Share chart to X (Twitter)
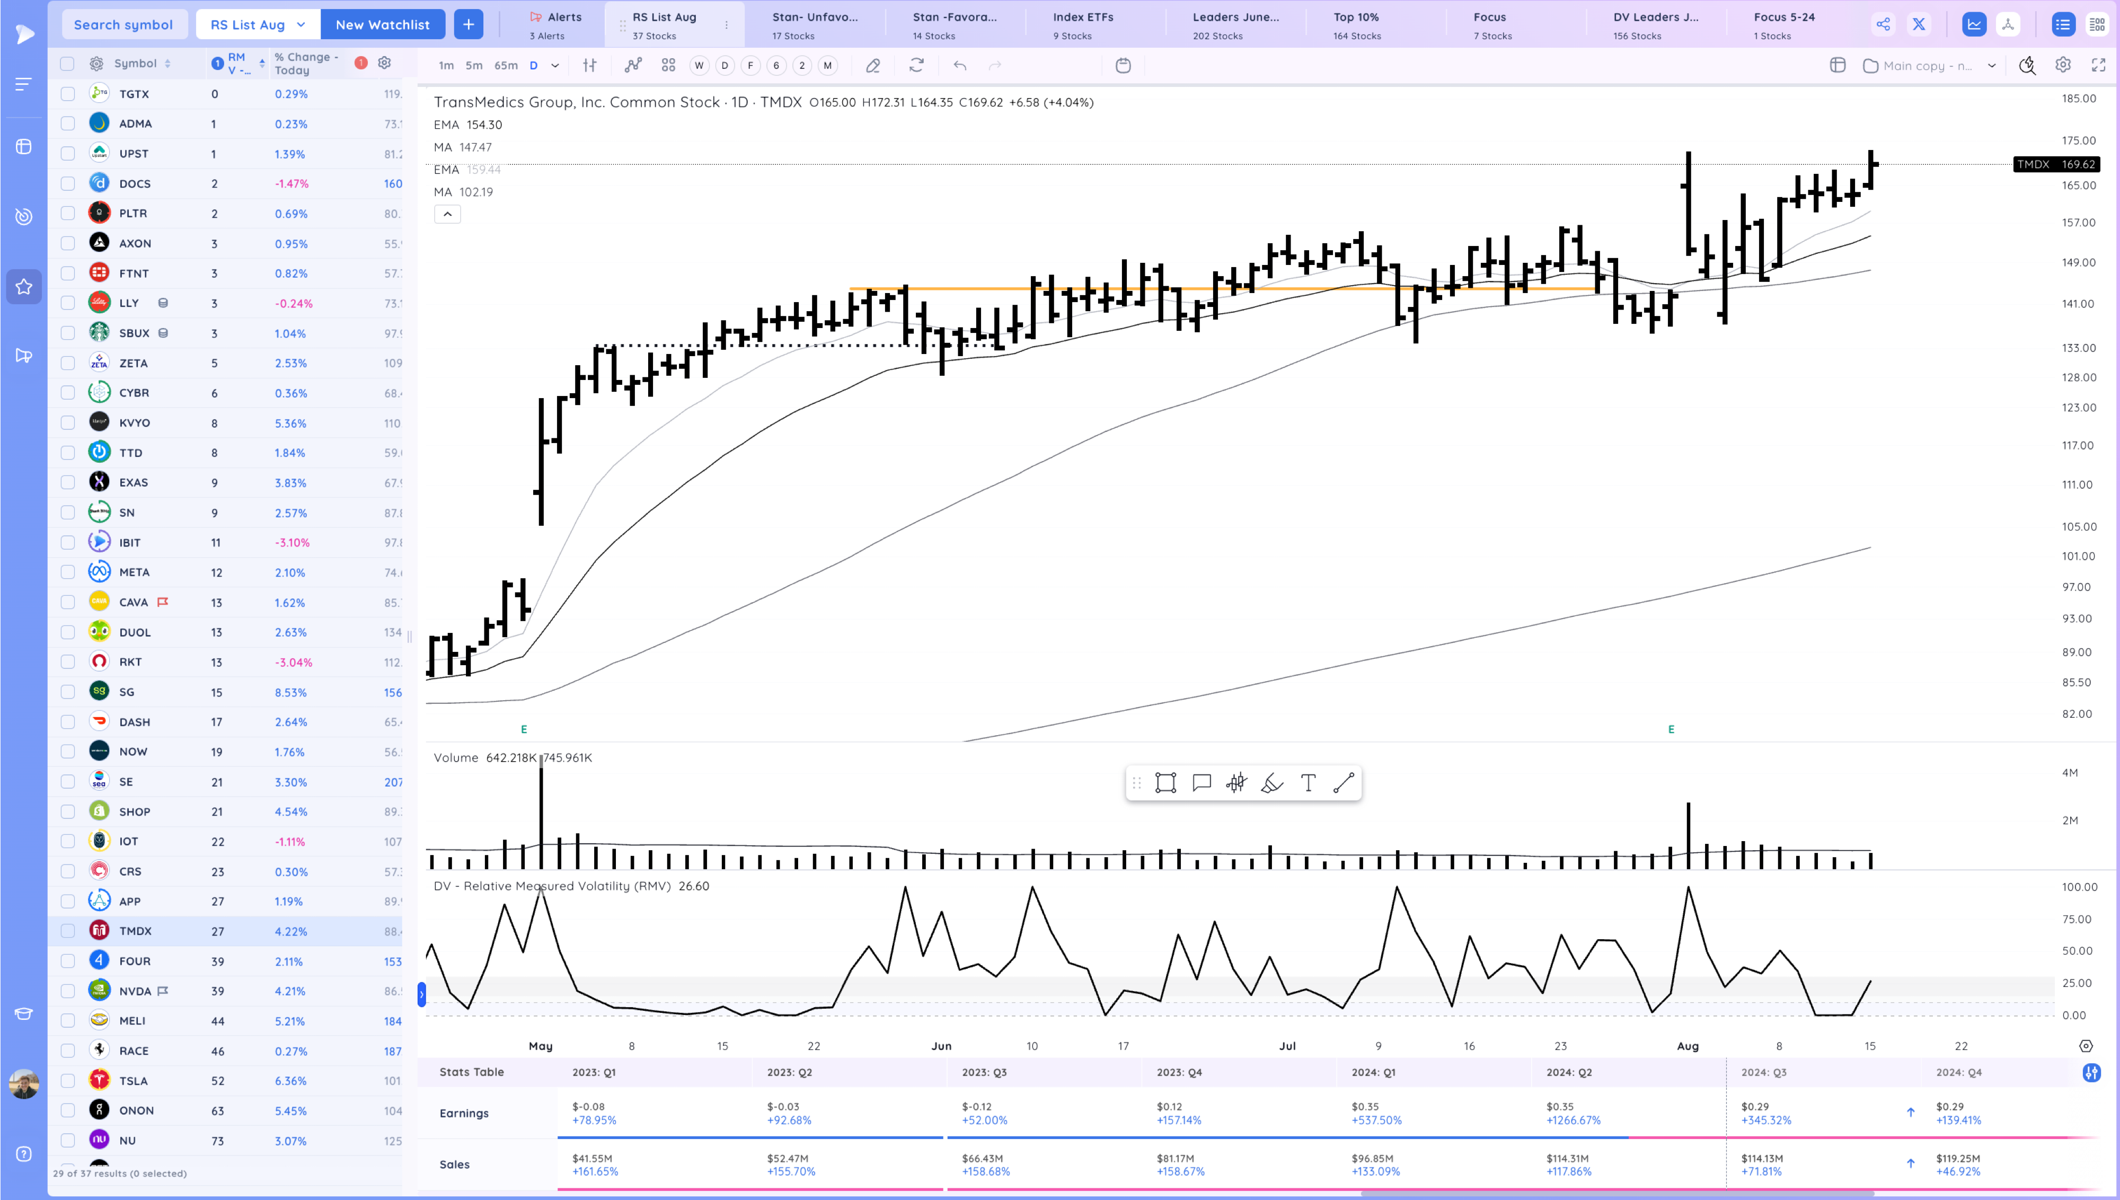Viewport: 2120px width, 1200px height. [1919, 24]
